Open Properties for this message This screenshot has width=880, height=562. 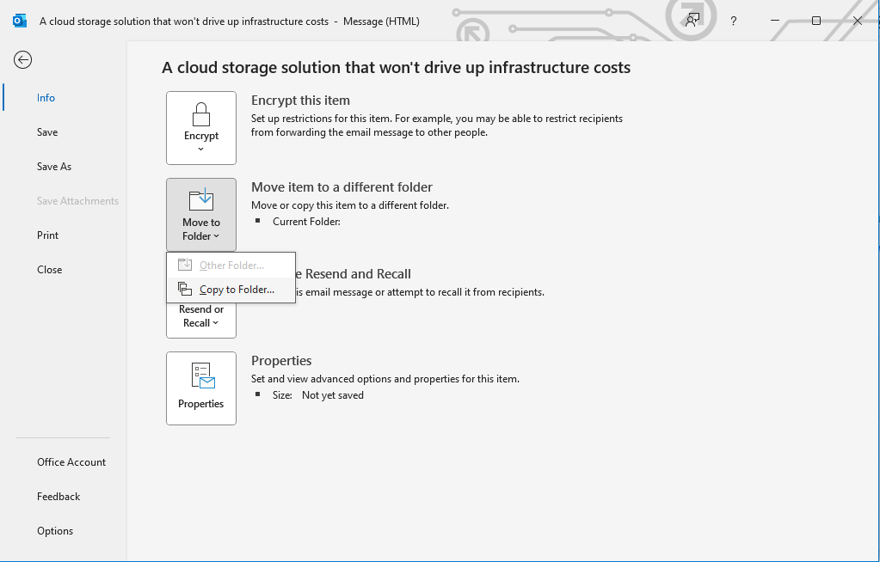click(200, 388)
